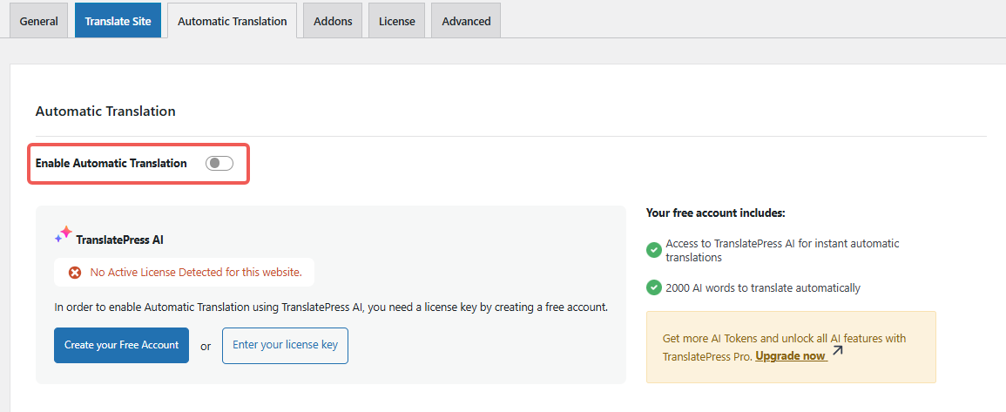Click the Automatic Translation section heading

[x=105, y=111]
